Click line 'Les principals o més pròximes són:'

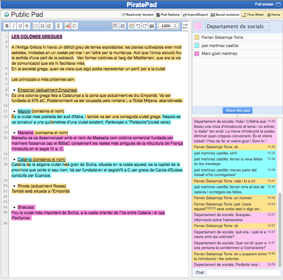[x=43, y=80]
